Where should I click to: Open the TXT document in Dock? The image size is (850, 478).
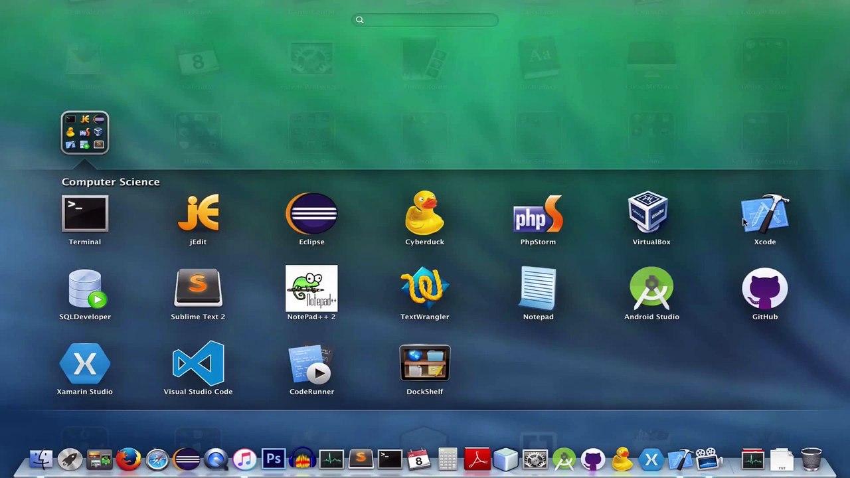click(782, 459)
